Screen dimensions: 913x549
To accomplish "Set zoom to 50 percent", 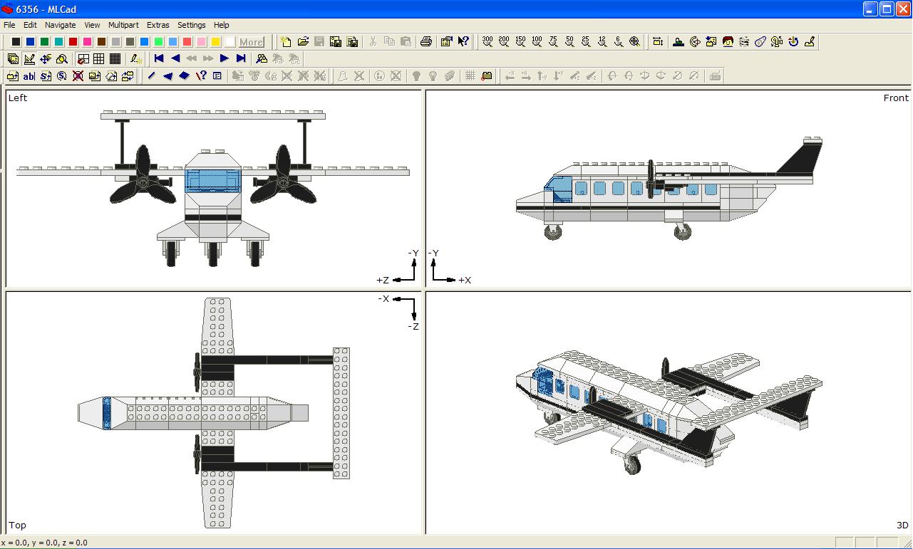I will (569, 42).
